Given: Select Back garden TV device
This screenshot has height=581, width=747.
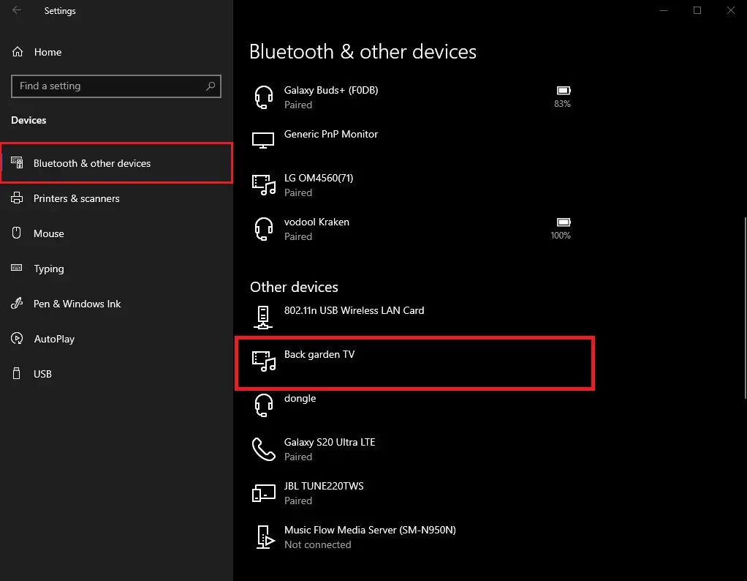Looking at the screenshot, I should tap(414, 363).
